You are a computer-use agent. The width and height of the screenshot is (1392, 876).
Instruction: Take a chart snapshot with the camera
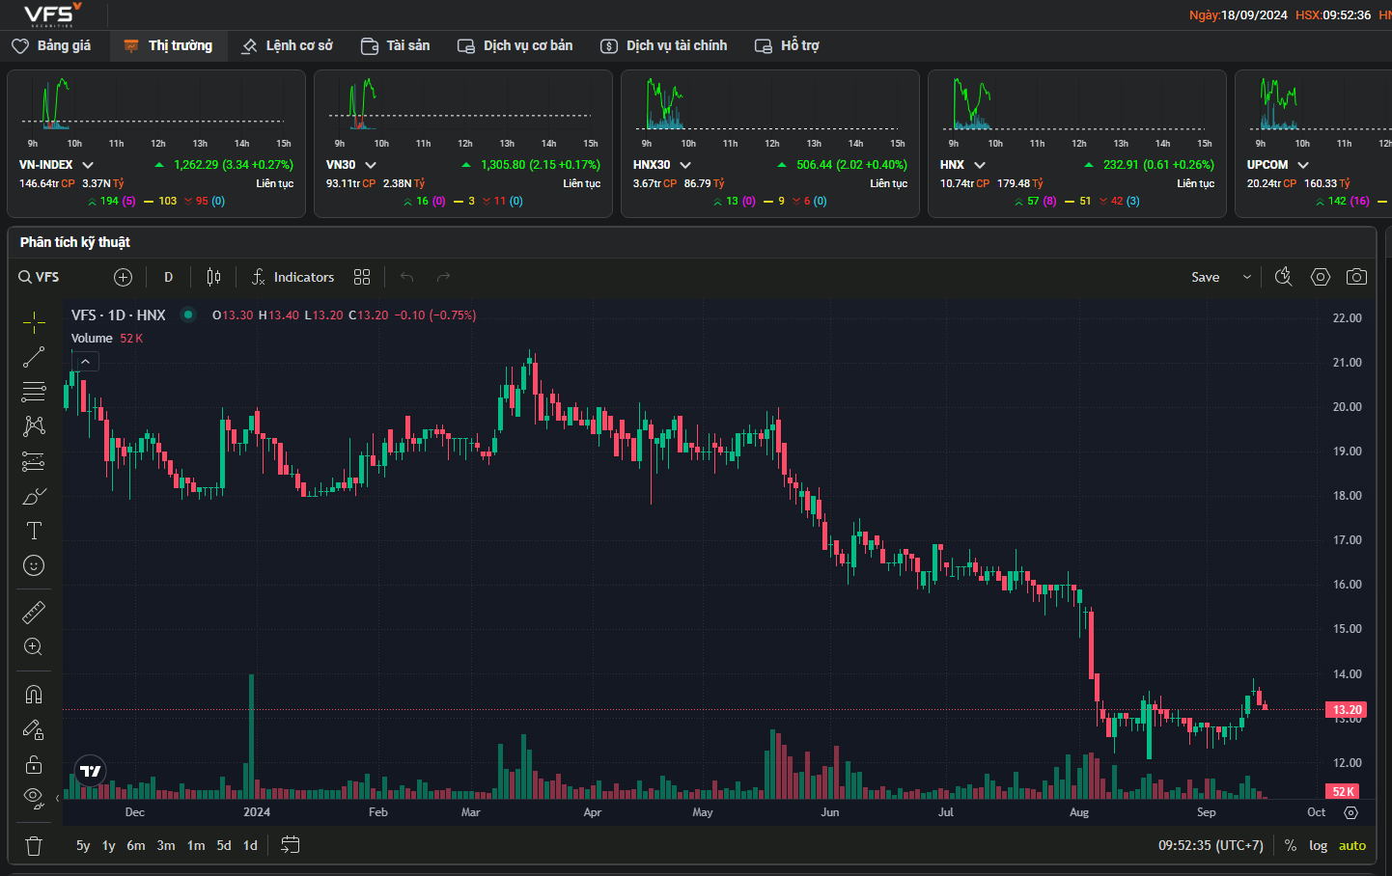pyautogui.click(x=1356, y=277)
